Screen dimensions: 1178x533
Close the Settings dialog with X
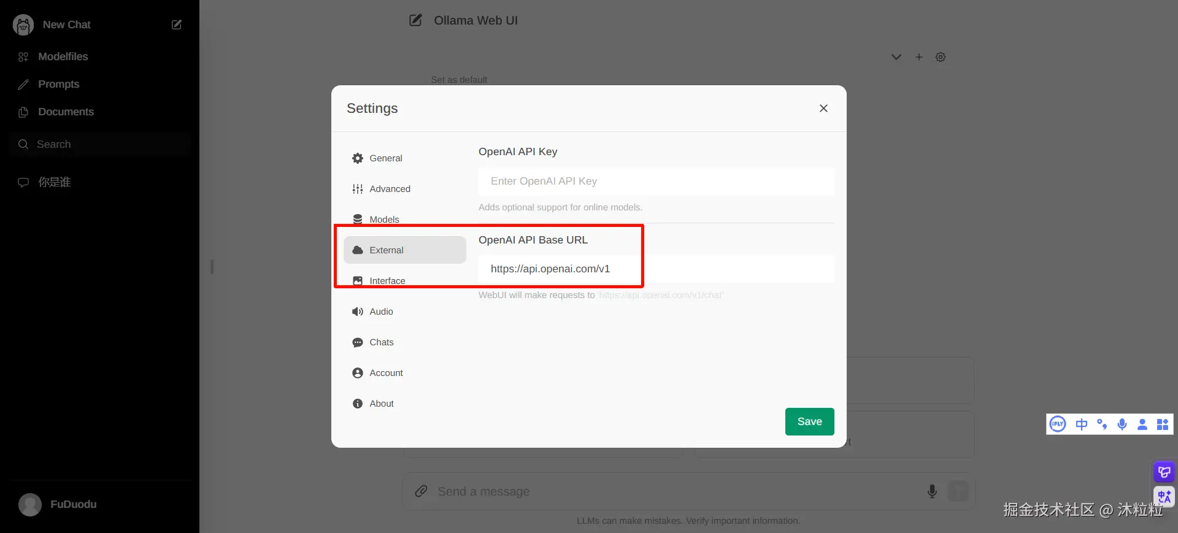click(x=823, y=109)
